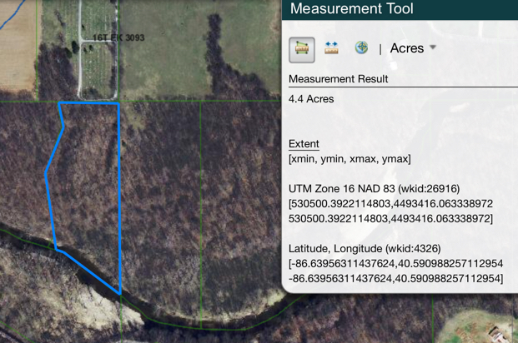Click the polygon's top-right corner vertex
The height and width of the screenshot is (343, 518).
coord(118,104)
